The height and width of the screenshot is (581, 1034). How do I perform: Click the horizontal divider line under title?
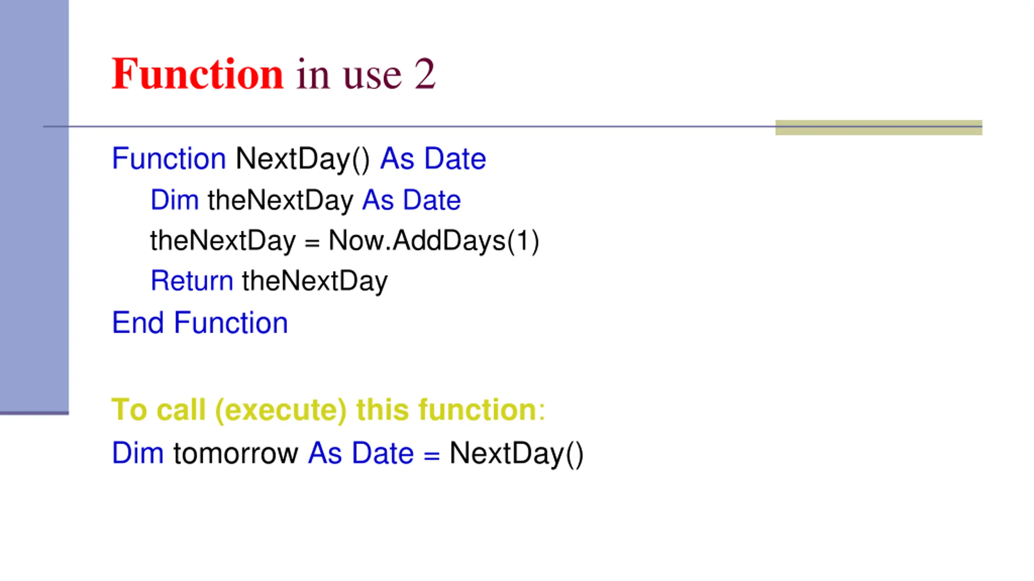(x=513, y=127)
